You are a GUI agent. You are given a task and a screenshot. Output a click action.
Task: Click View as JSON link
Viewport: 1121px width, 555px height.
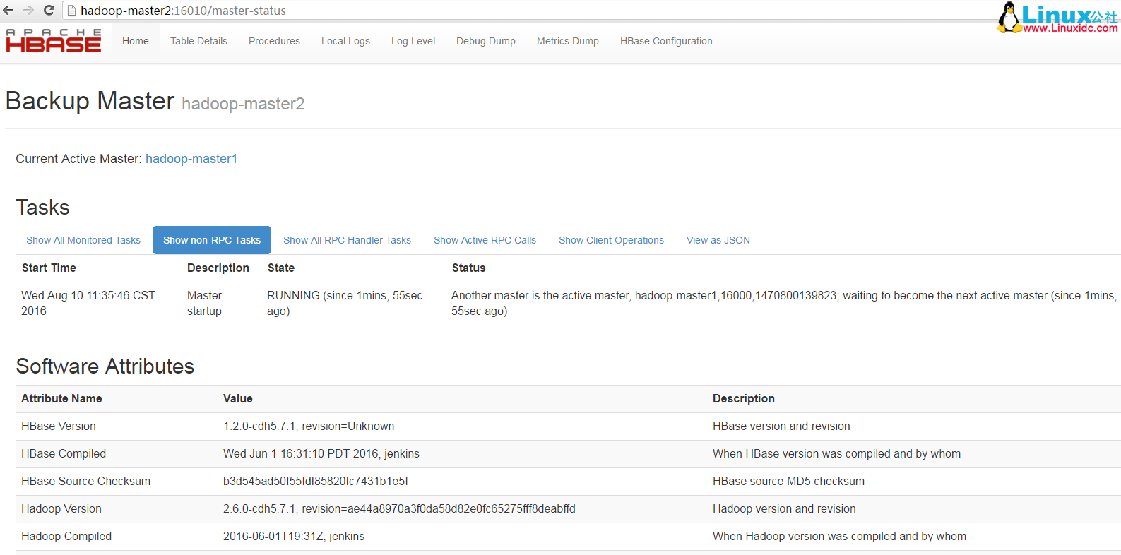click(718, 240)
